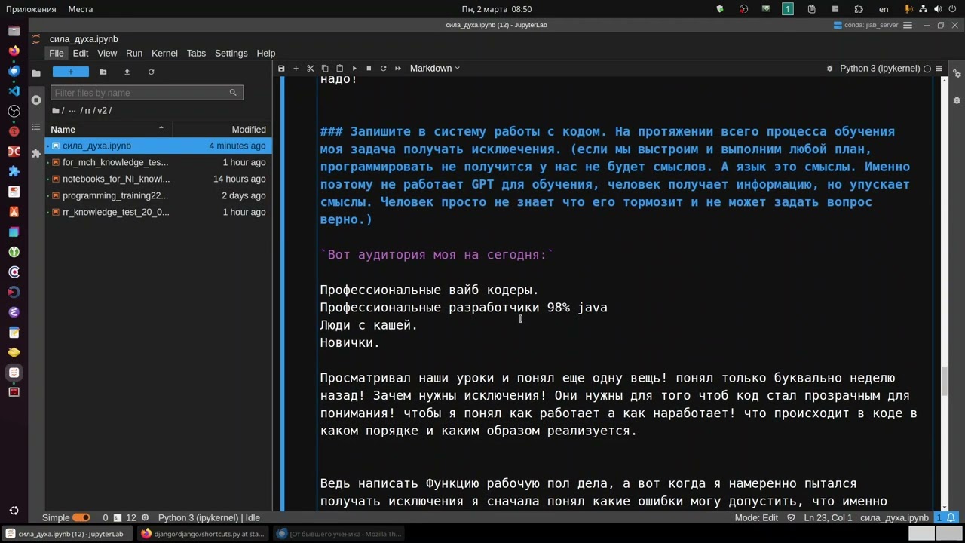Open the JupyterLab title bar hamburger menu

908,25
